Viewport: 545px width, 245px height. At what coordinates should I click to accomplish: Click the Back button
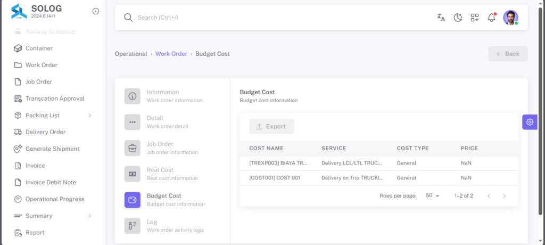click(x=508, y=54)
